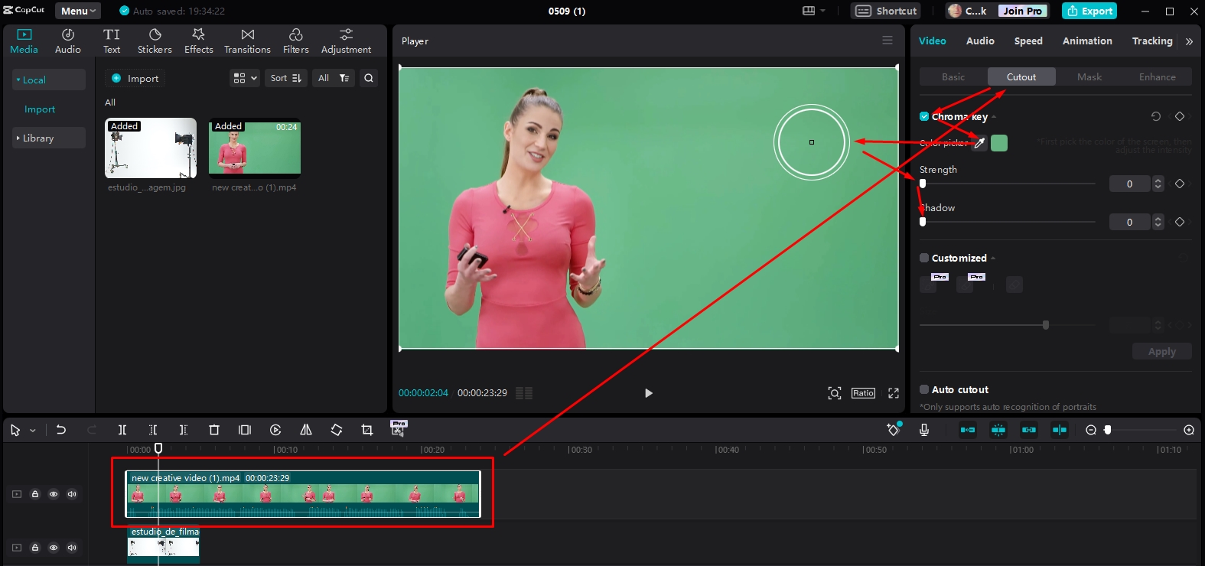Switch to the Mask tab
The height and width of the screenshot is (566, 1205).
1089,77
